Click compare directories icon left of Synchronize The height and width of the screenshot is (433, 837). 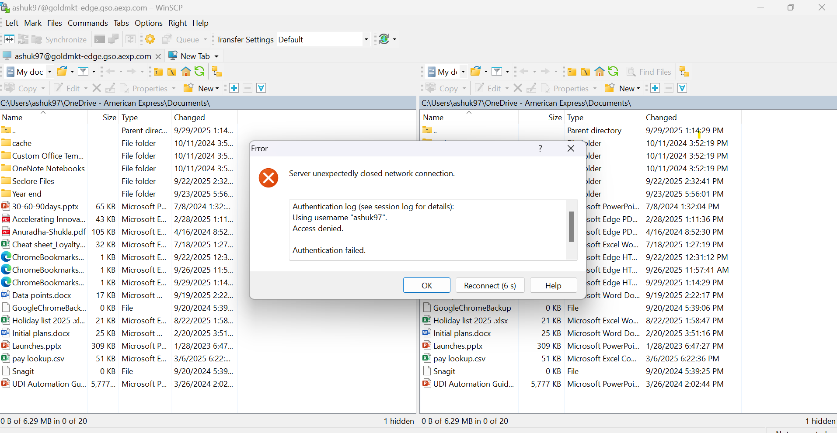(x=9, y=39)
